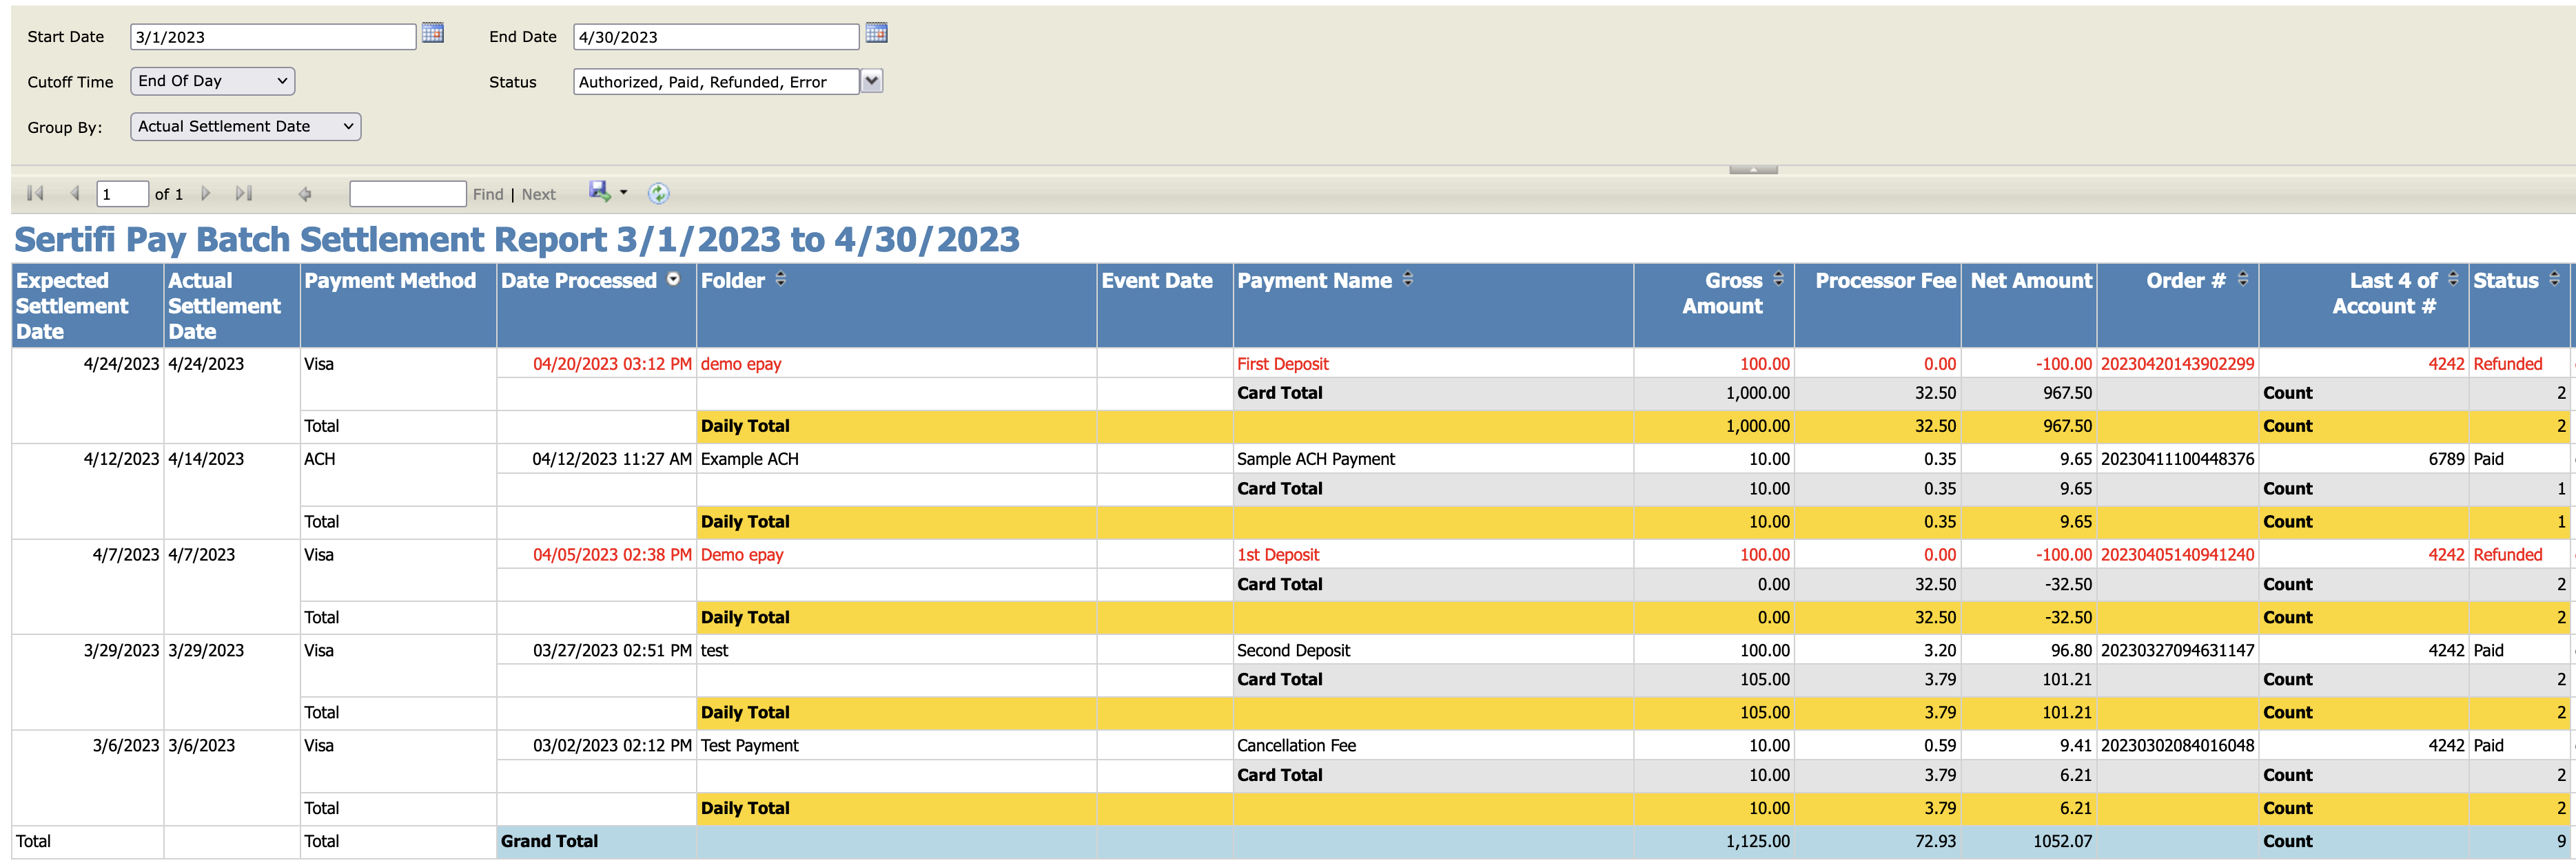
Task: Click the grand total gross amount 1,125.00
Action: coord(1757,842)
